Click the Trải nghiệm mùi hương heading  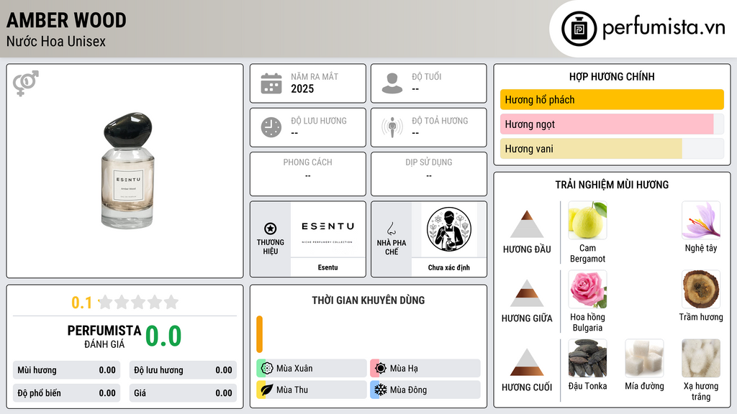(x=612, y=185)
